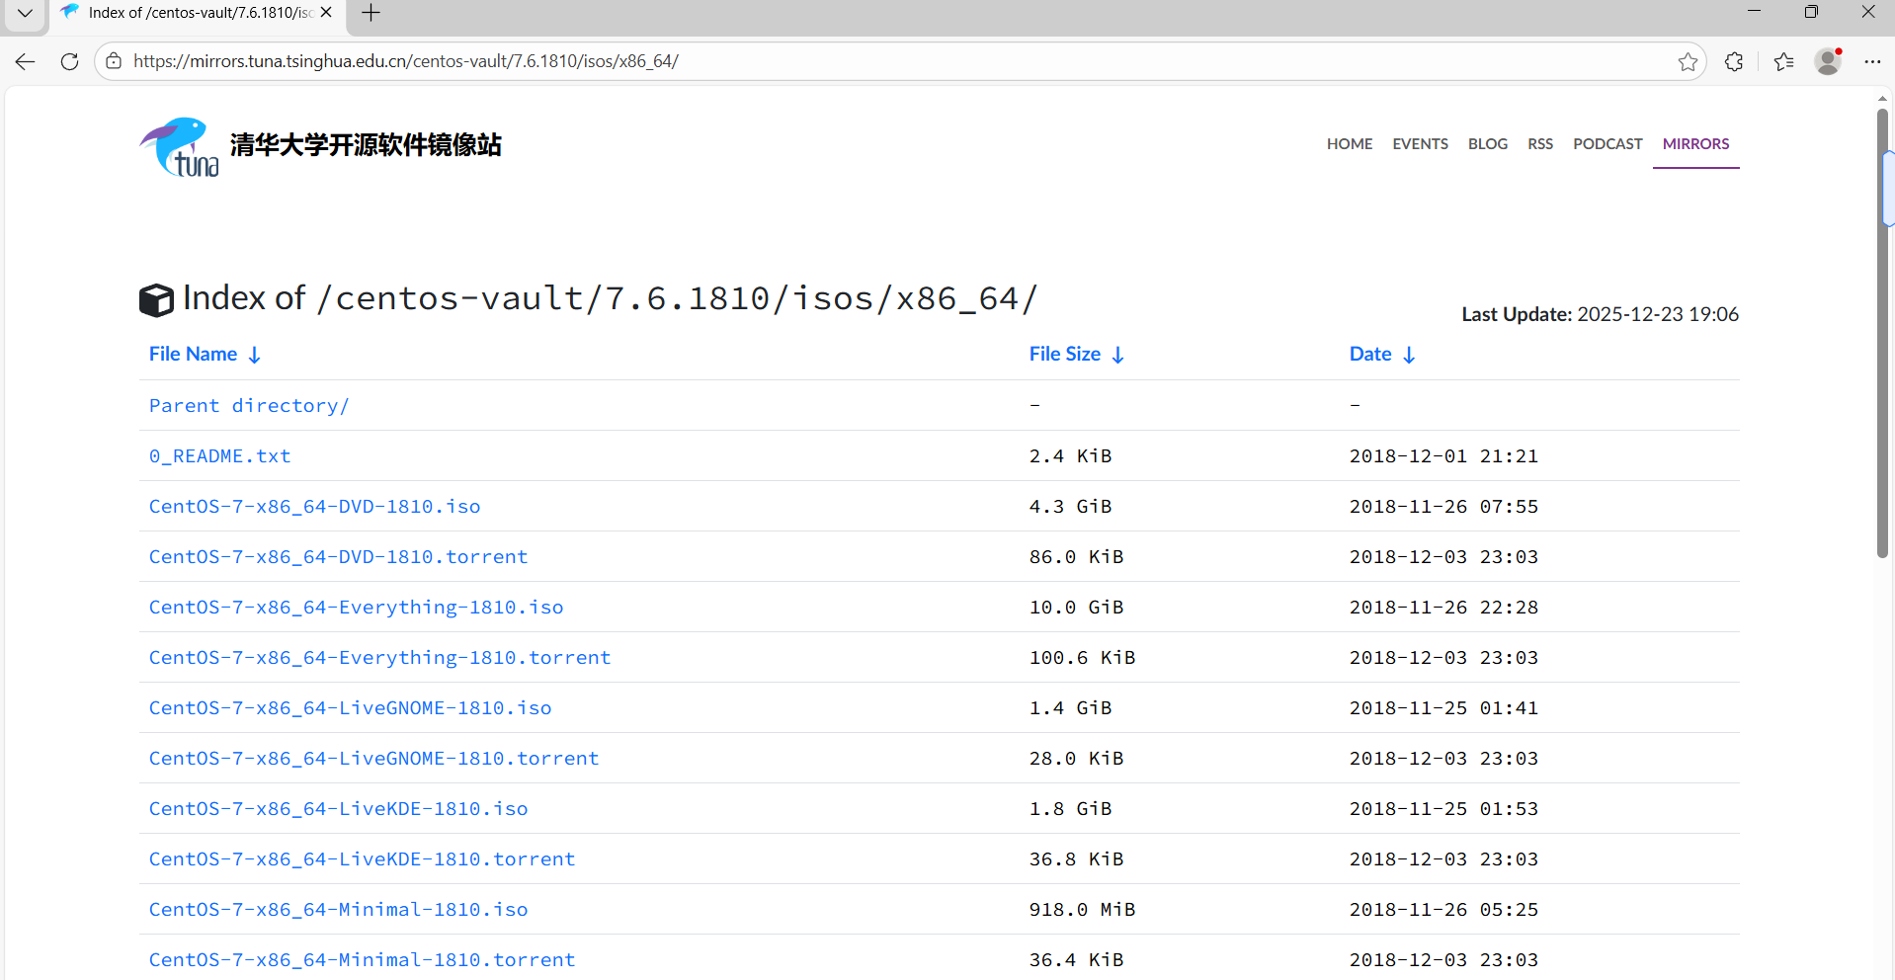Open the favorites star in the address bar
The width and height of the screenshot is (1895, 980).
[1688, 60]
